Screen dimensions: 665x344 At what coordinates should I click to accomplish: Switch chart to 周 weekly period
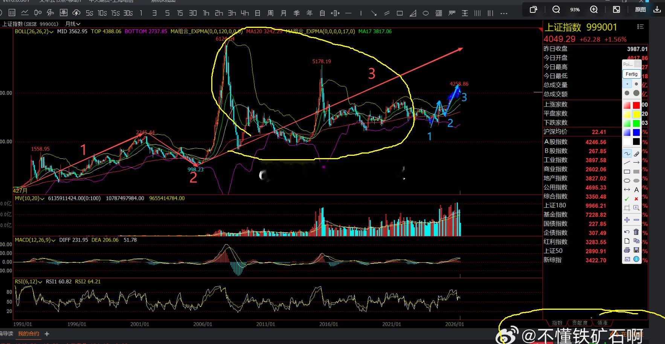tap(270, 13)
